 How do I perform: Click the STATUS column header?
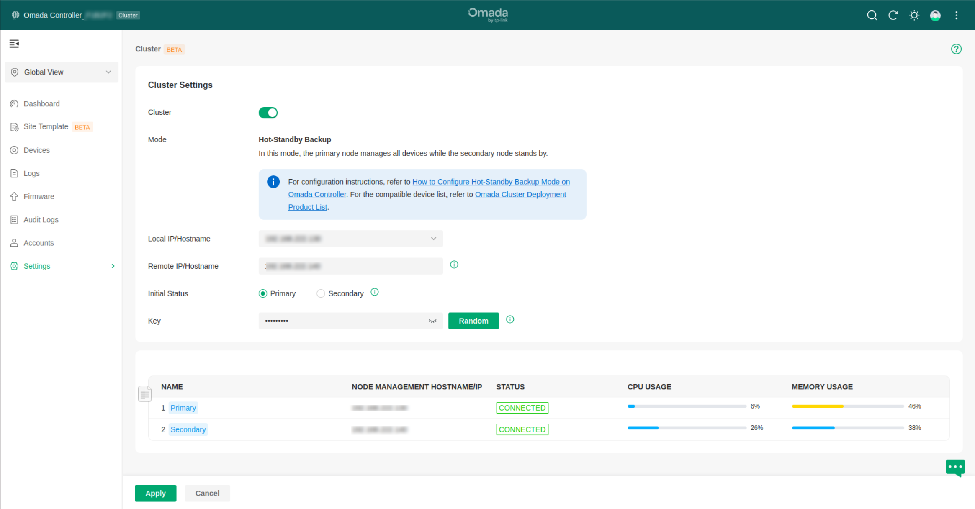click(x=510, y=387)
